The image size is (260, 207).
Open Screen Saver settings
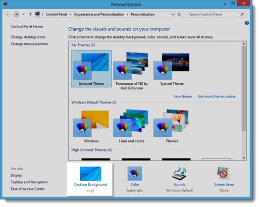(224, 179)
